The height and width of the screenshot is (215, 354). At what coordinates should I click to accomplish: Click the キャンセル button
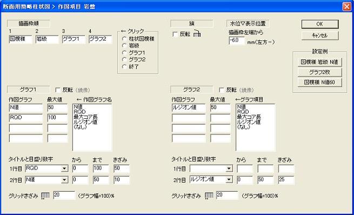[x=320, y=36]
